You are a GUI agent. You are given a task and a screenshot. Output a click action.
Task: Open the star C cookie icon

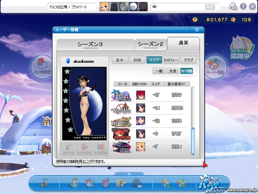[x=121, y=183]
